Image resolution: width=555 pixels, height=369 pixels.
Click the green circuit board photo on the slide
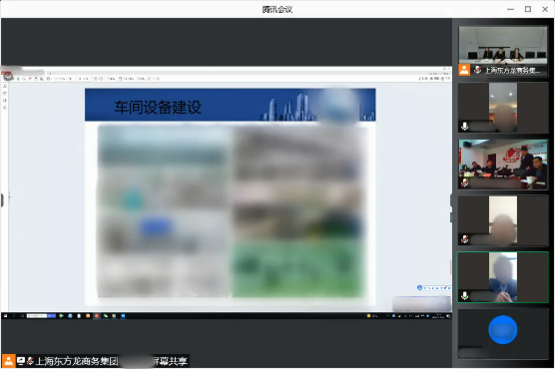[298, 269]
